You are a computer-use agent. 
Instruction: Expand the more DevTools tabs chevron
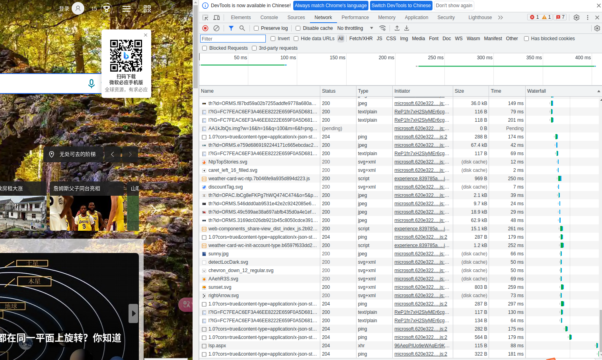[501, 18]
